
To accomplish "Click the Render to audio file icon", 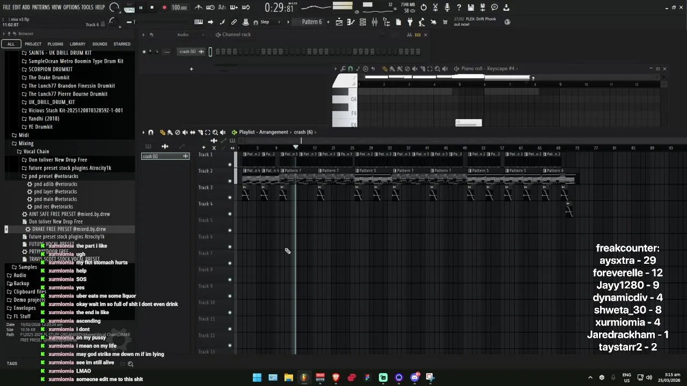I will 483,8.
